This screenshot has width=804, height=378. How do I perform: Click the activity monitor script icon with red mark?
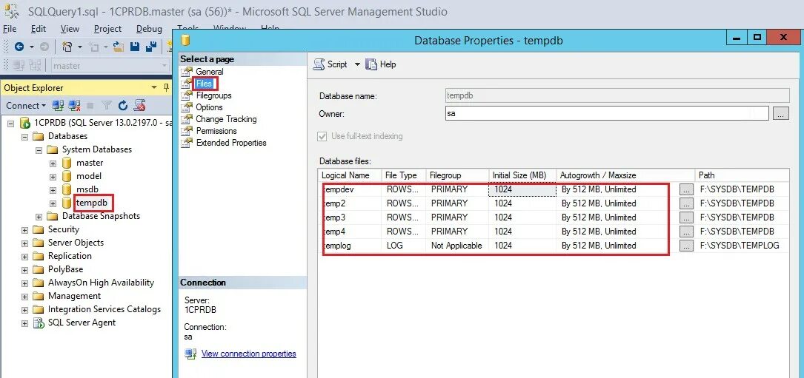click(x=139, y=106)
